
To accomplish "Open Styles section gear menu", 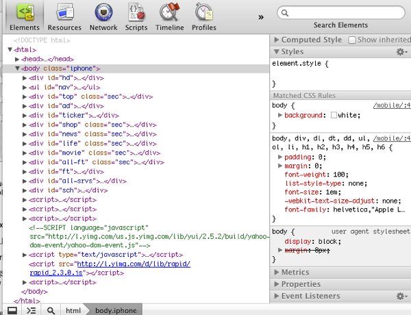I will (x=401, y=51).
